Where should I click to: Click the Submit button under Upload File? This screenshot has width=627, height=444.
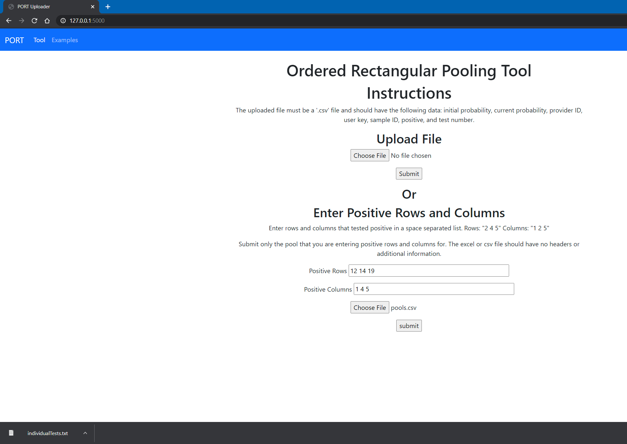click(x=409, y=173)
